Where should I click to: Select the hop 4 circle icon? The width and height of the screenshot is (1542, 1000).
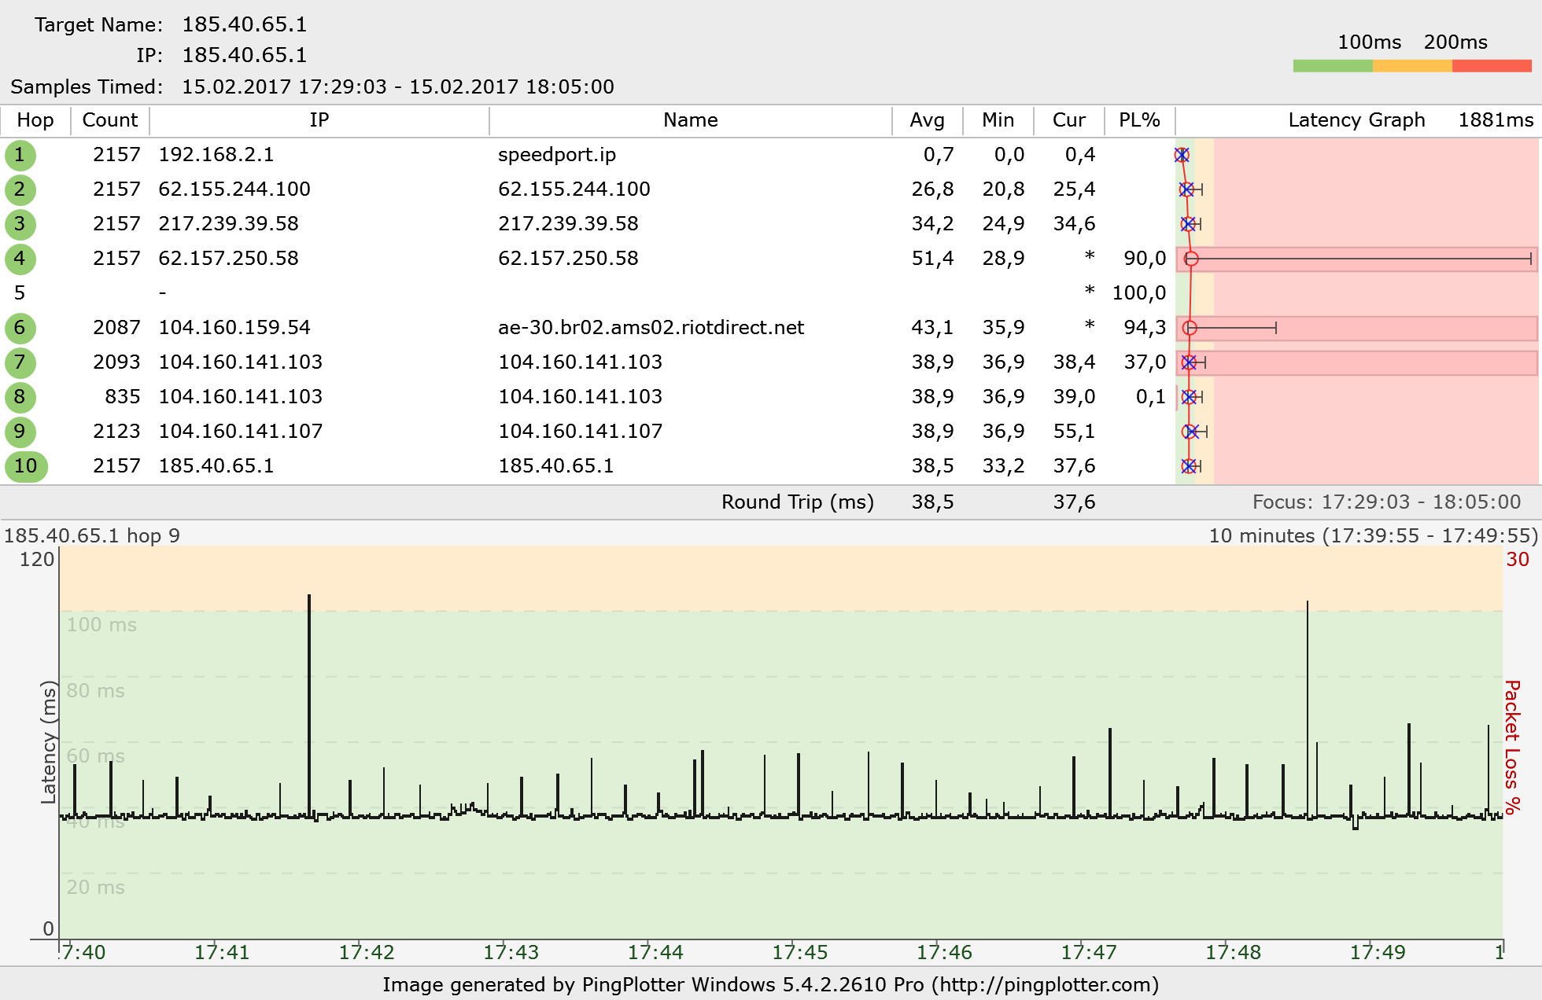coord(20,259)
